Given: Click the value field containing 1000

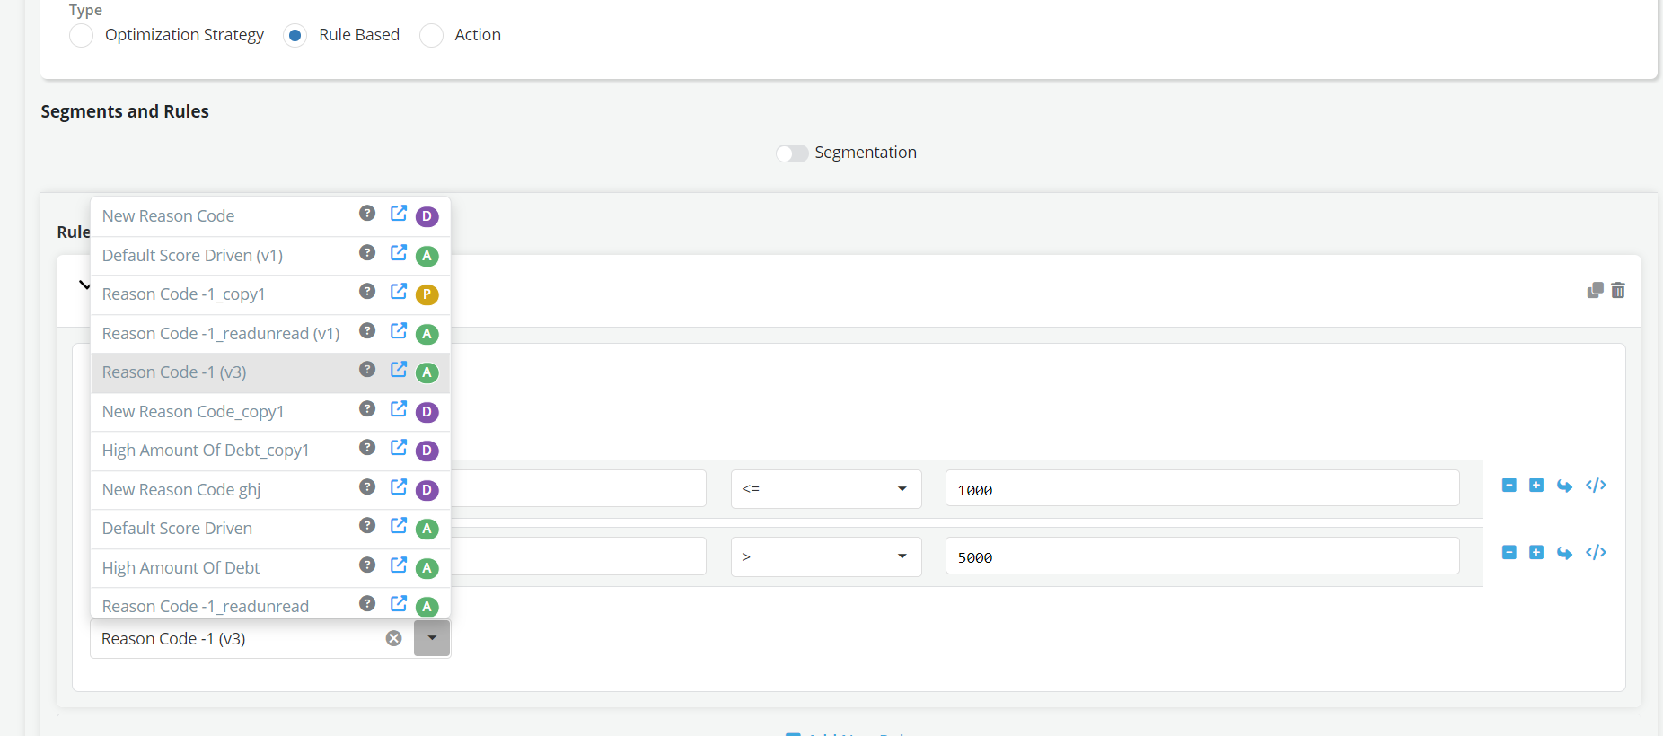Looking at the screenshot, I should click(x=1201, y=490).
